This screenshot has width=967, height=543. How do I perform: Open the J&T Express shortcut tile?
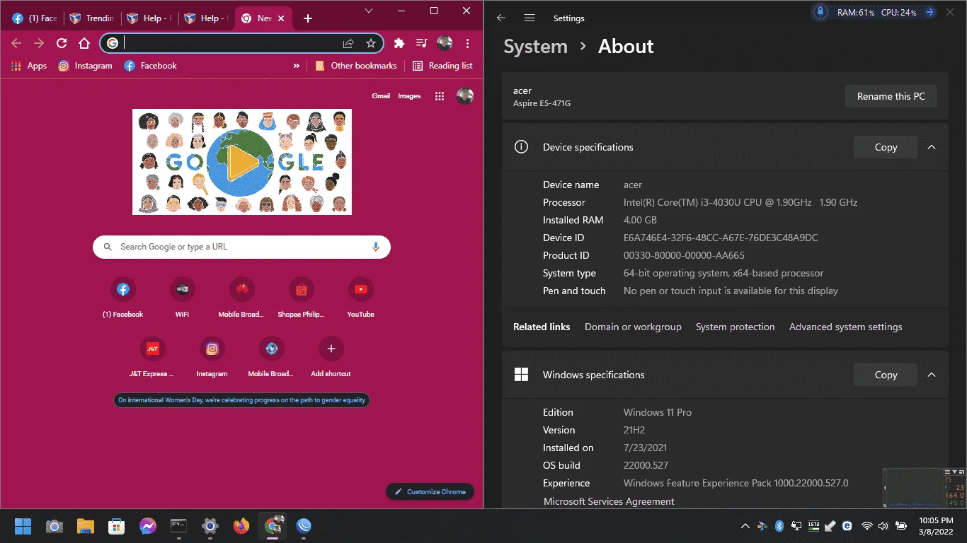coord(152,356)
